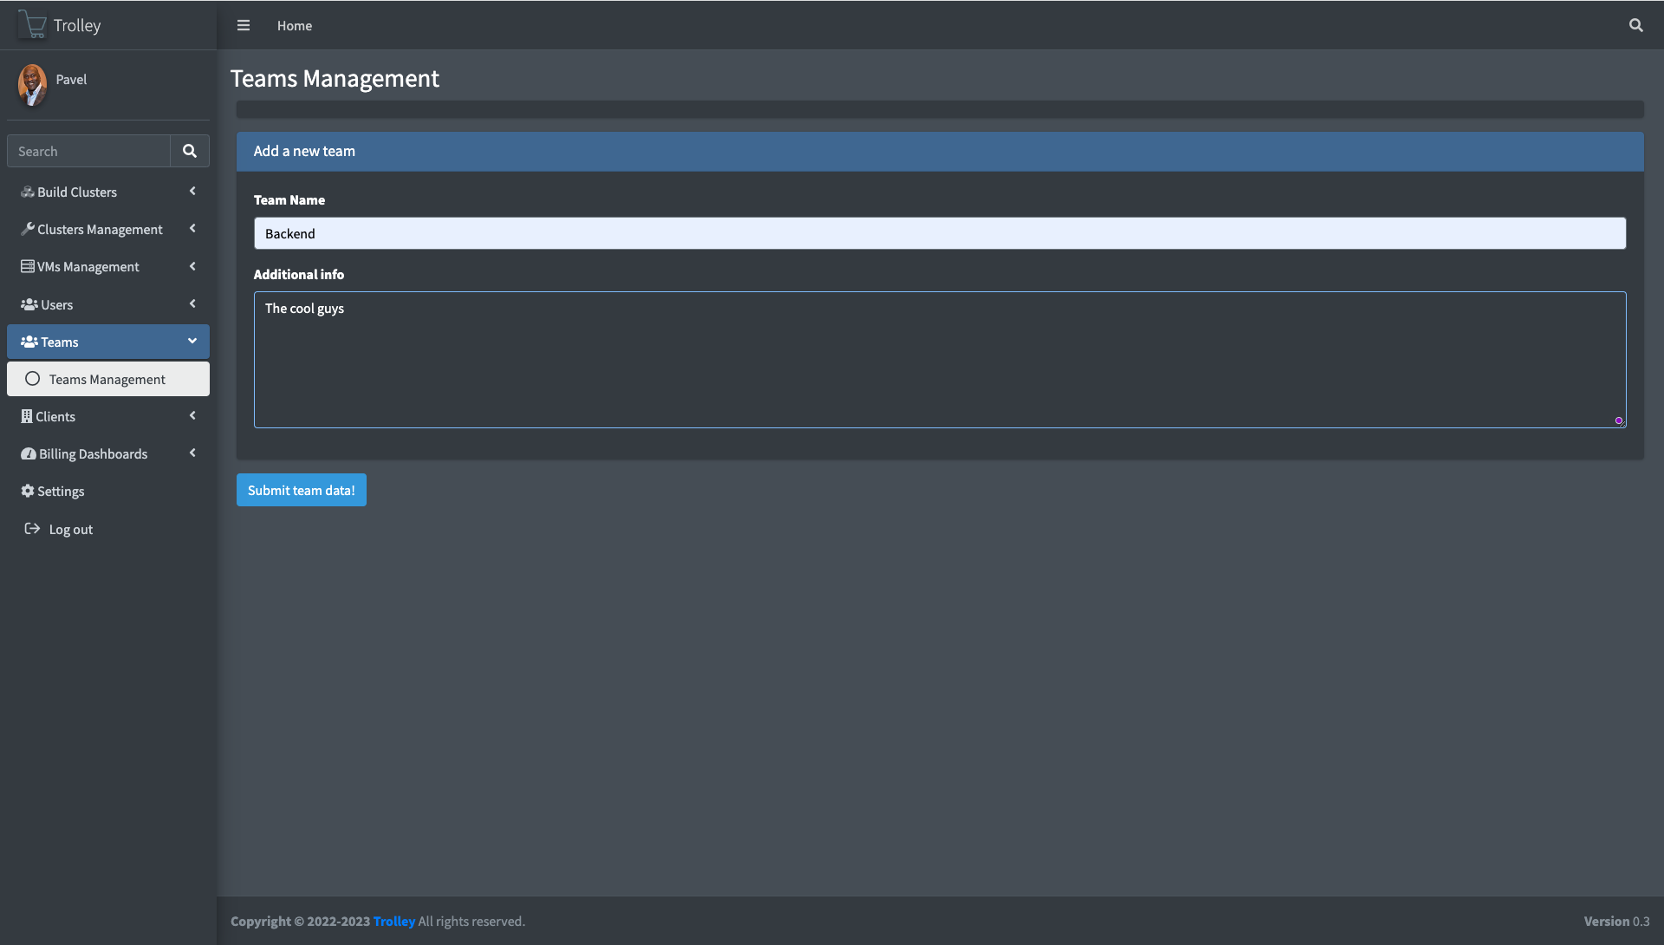Open the Trolley footer link
This screenshot has width=1664, height=945.
[393, 922]
